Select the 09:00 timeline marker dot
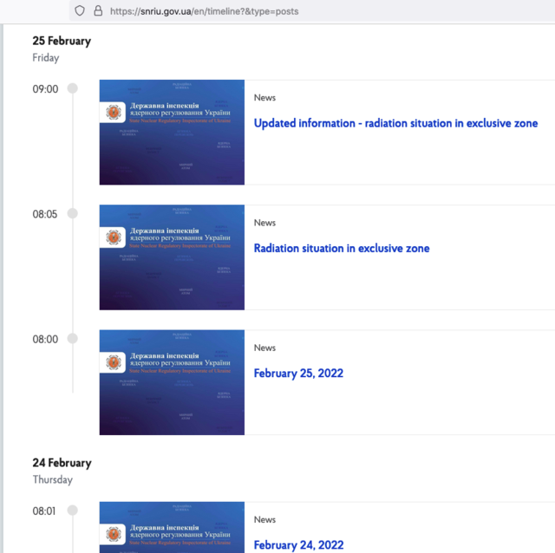Image resolution: width=555 pixels, height=553 pixels. point(73,88)
